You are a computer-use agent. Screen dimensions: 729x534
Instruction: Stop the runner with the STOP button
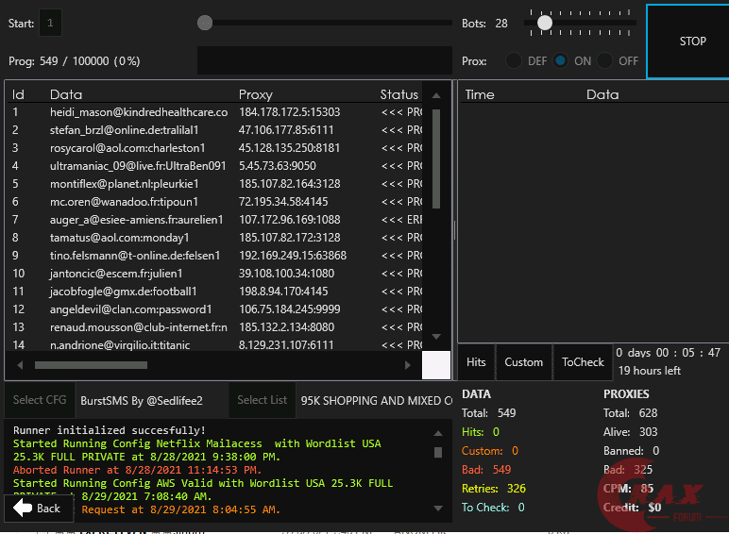click(x=688, y=42)
